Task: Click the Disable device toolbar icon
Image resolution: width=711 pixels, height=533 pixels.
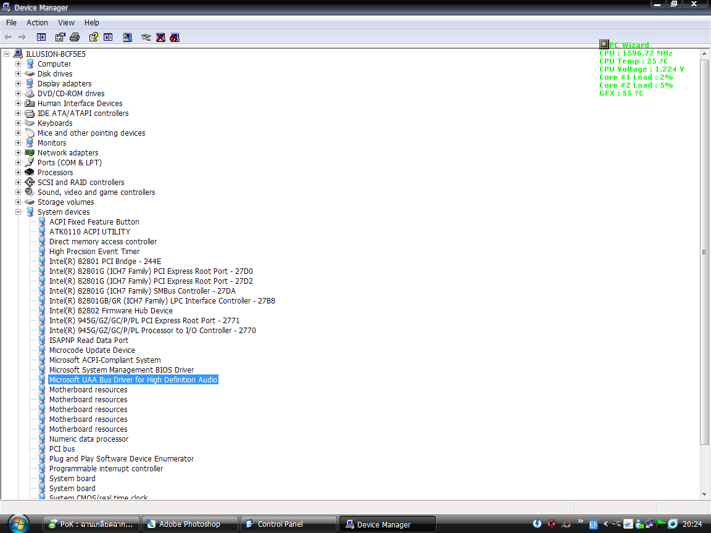Action: pos(175,37)
